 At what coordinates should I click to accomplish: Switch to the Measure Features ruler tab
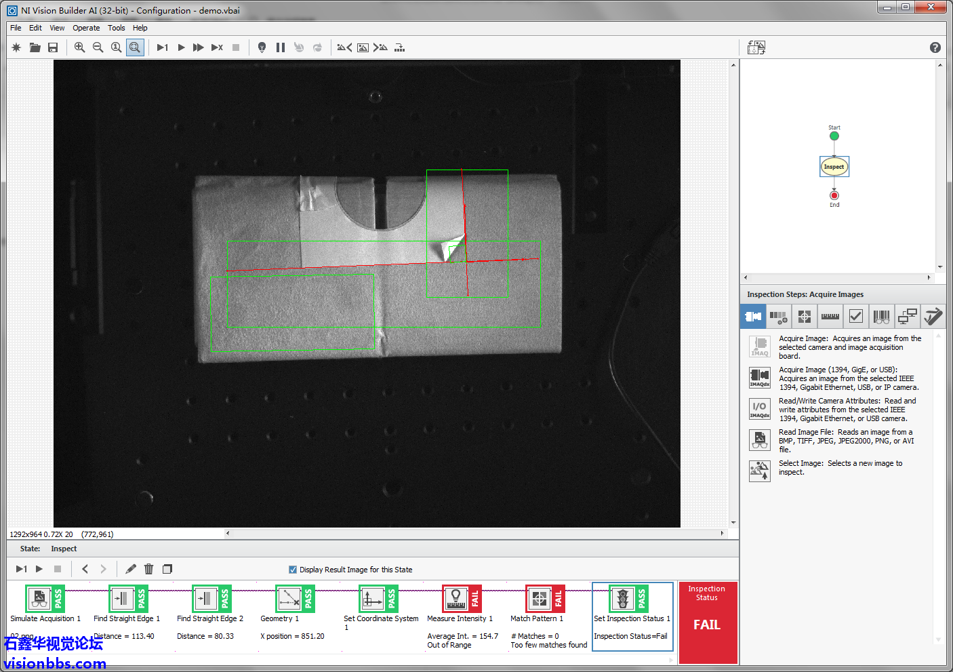[x=830, y=316]
